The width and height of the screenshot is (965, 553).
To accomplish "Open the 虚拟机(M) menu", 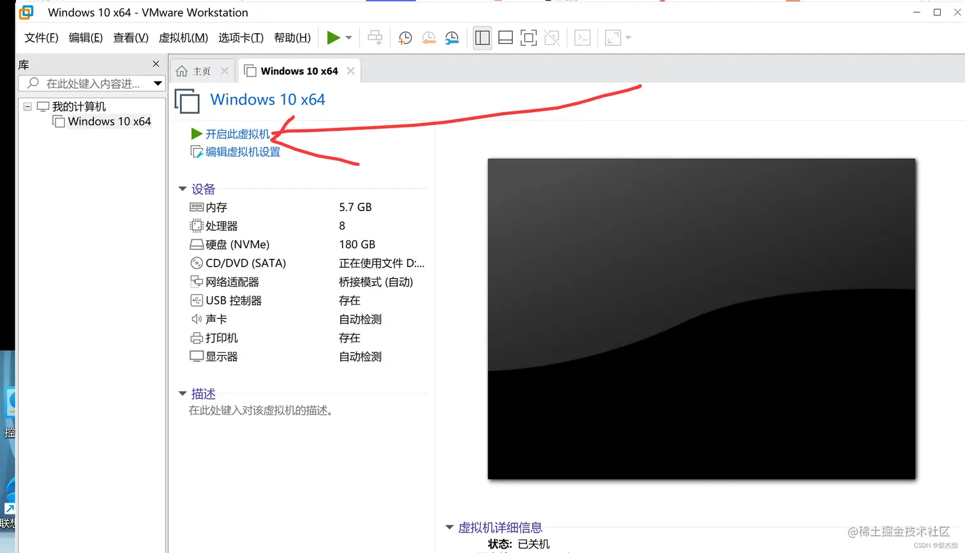I will point(183,38).
